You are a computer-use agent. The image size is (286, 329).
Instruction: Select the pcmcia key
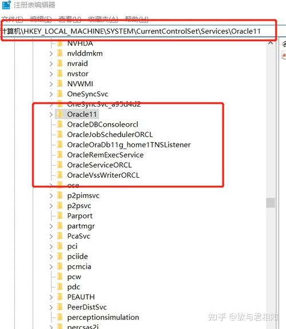(79, 267)
